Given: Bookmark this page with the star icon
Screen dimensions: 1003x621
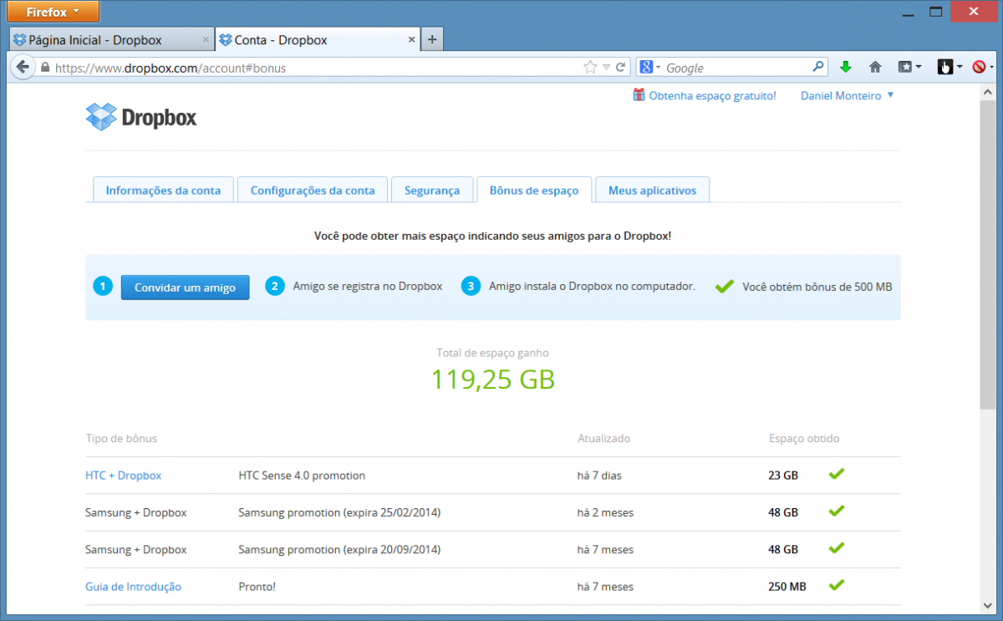Looking at the screenshot, I should [590, 67].
